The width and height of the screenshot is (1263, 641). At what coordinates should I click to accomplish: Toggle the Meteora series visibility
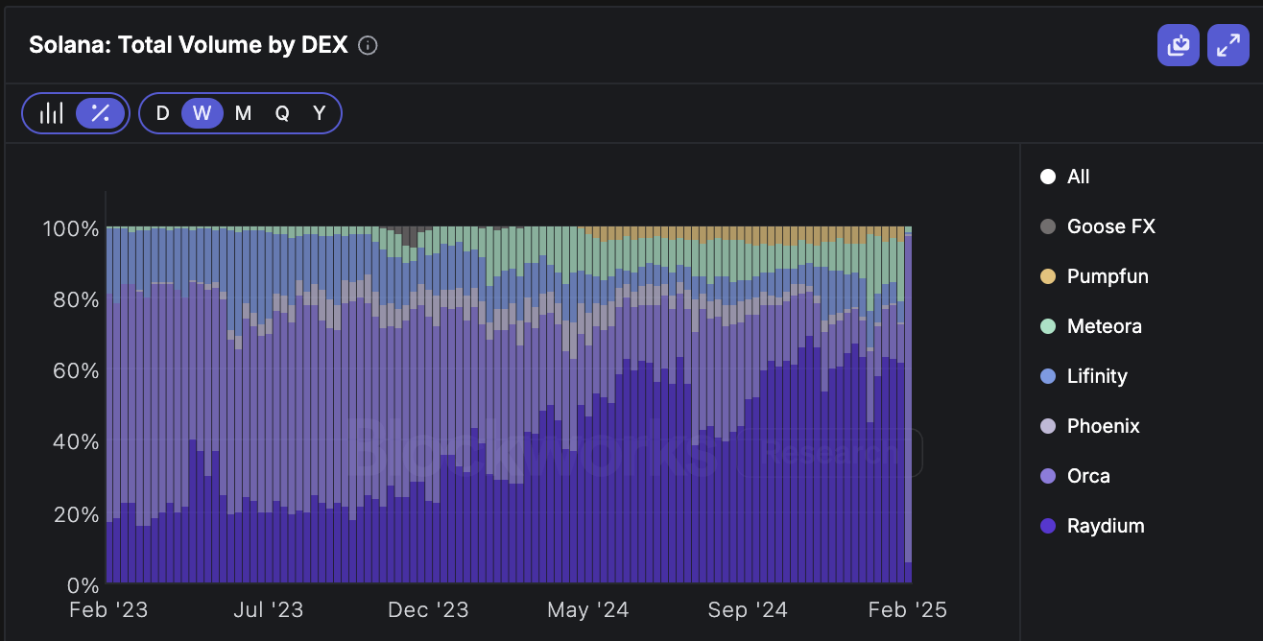(x=1103, y=325)
